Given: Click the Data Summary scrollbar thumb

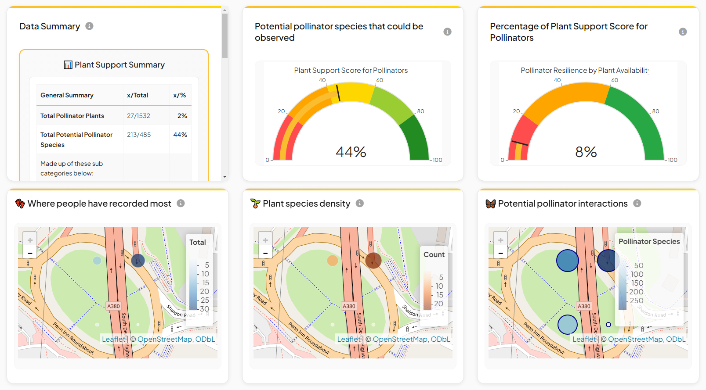Looking at the screenshot, I should (224, 36).
